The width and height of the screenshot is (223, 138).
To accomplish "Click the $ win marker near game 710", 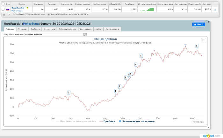I will coord(141,56).
